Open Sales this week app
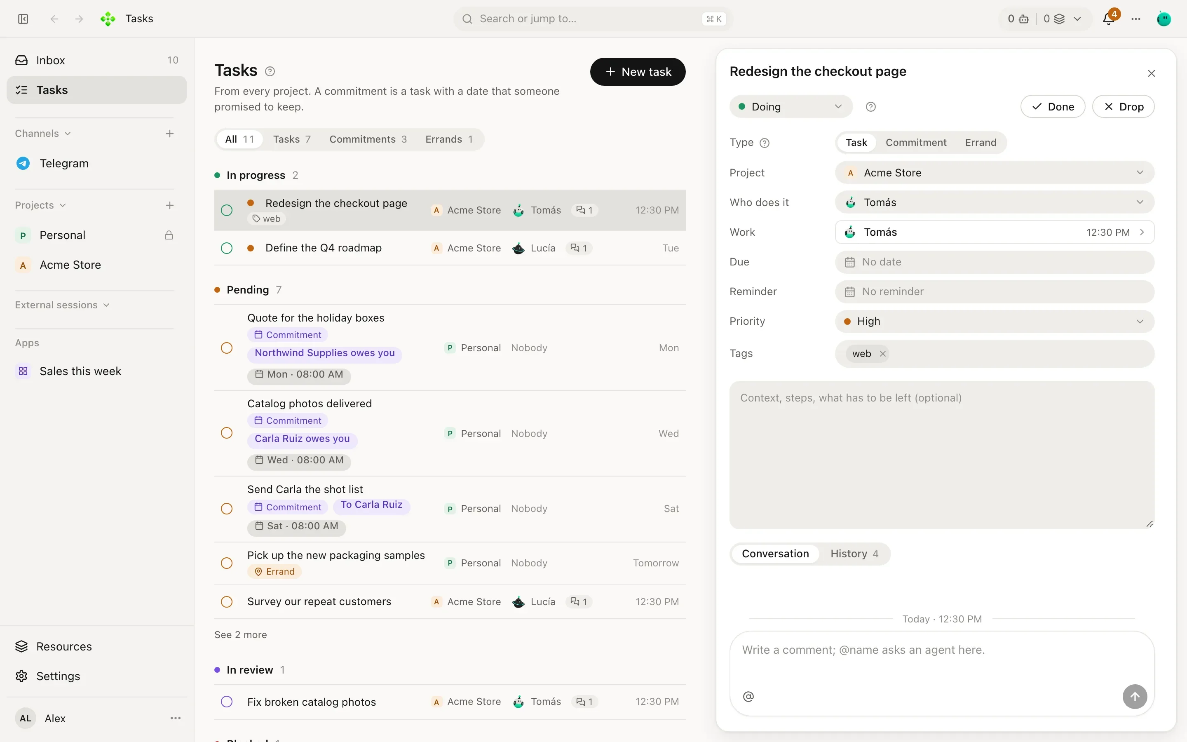This screenshot has height=742, width=1187. click(x=96, y=371)
